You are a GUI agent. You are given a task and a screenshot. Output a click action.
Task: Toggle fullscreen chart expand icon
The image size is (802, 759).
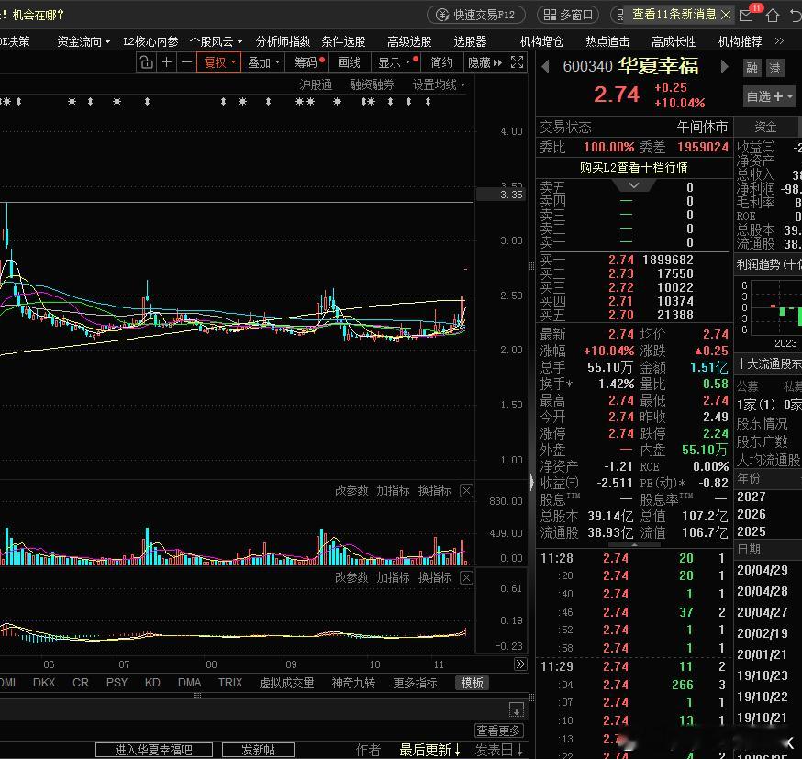(x=518, y=62)
